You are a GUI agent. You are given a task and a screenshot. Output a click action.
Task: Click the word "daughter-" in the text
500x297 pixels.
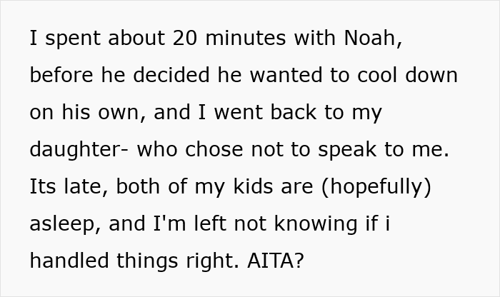click(79, 149)
